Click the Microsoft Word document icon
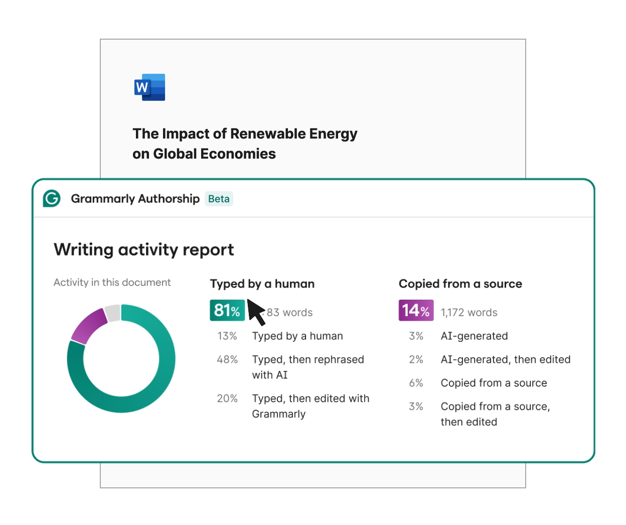 point(149,87)
